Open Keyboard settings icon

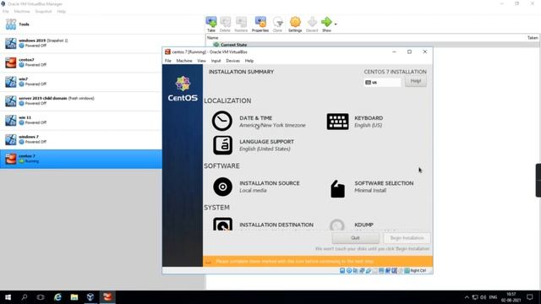(x=337, y=122)
